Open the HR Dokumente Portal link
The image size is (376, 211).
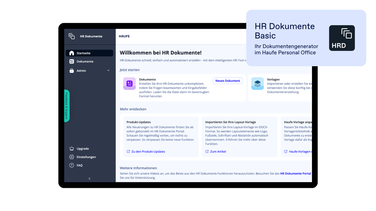(x=296, y=173)
